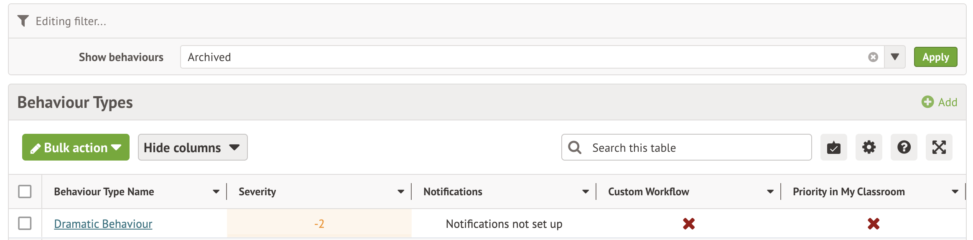The height and width of the screenshot is (240, 973).
Task: Open the Dramatic Behaviour link
Action: [x=103, y=224]
